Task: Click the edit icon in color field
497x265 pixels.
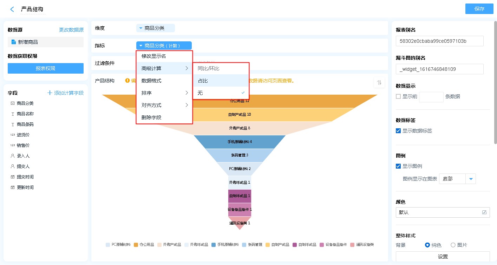Action: (x=484, y=212)
